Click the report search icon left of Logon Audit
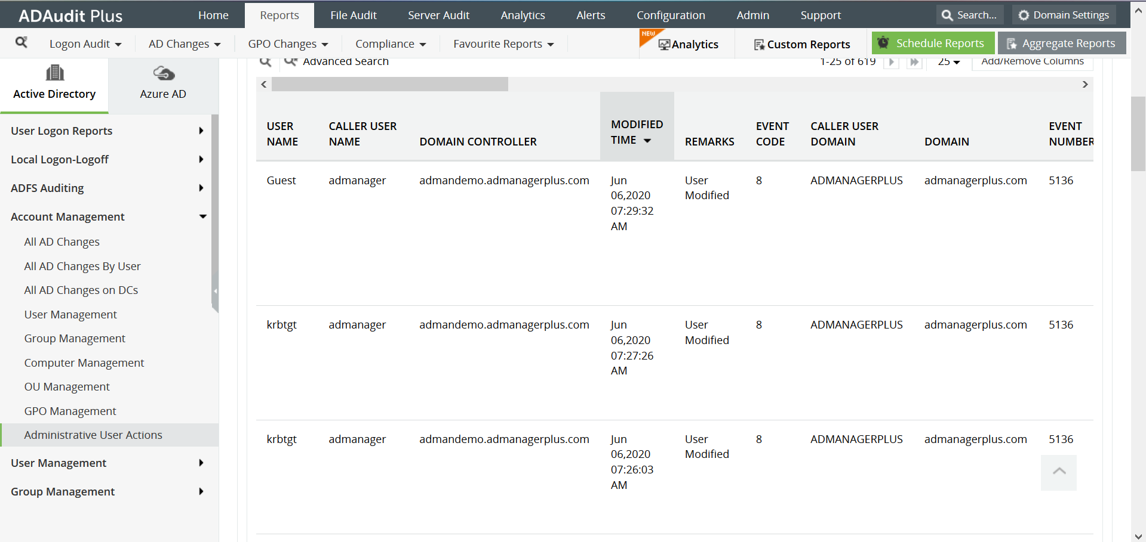 tap(21, 42)
